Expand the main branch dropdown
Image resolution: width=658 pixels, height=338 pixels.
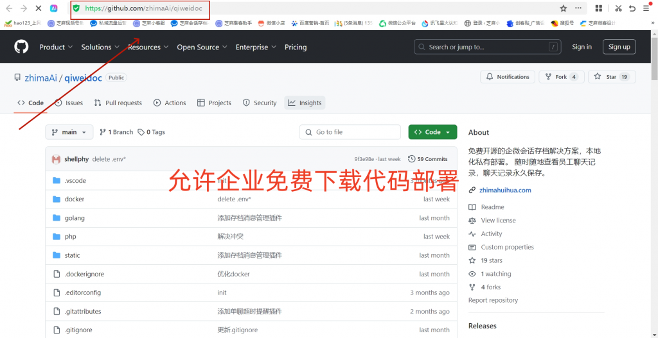point(69,132)
